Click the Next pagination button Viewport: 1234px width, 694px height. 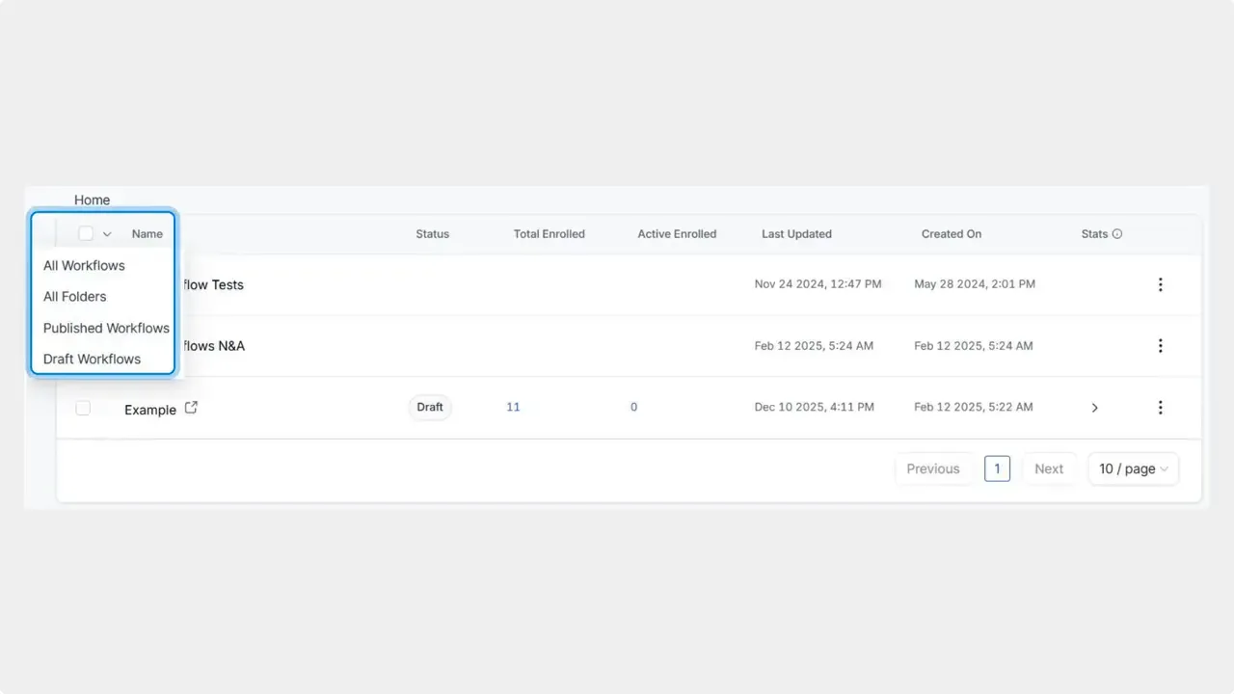[x=1049, y=468]
